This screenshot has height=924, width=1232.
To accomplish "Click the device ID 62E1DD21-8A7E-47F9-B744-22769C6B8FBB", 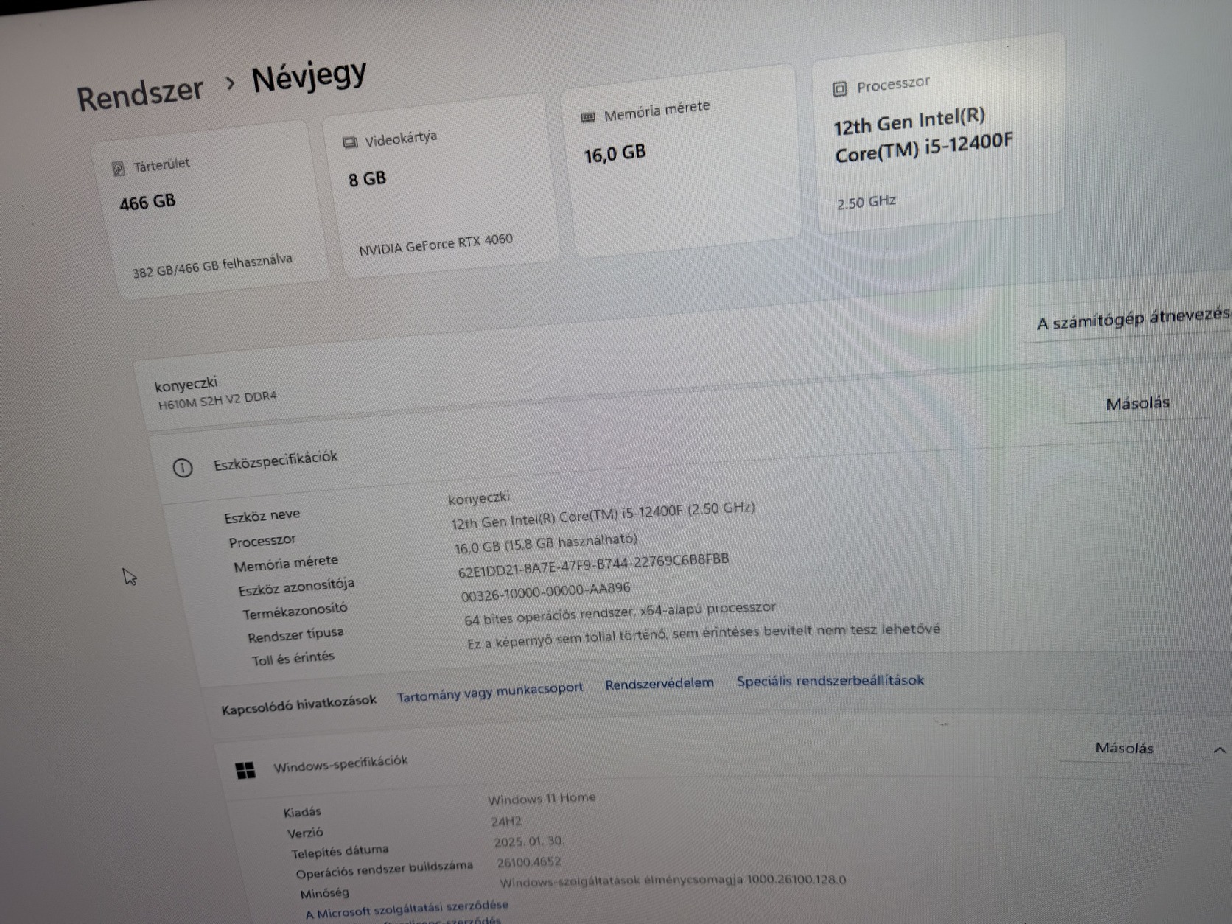I will pyautogui.click(x=593, y=566).
